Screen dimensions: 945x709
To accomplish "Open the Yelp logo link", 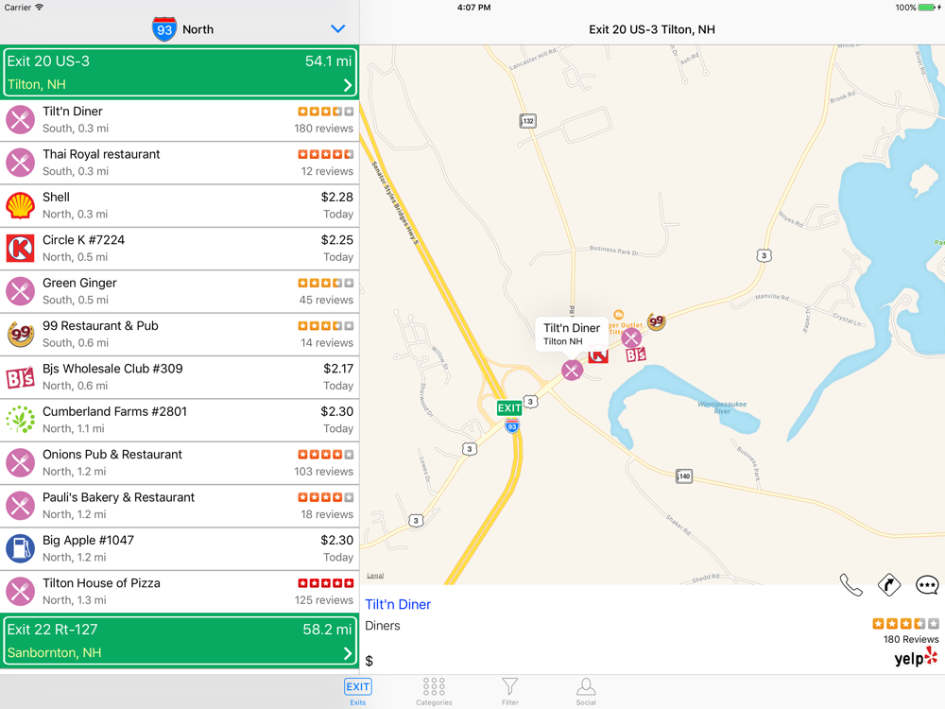I will point(916,658).
